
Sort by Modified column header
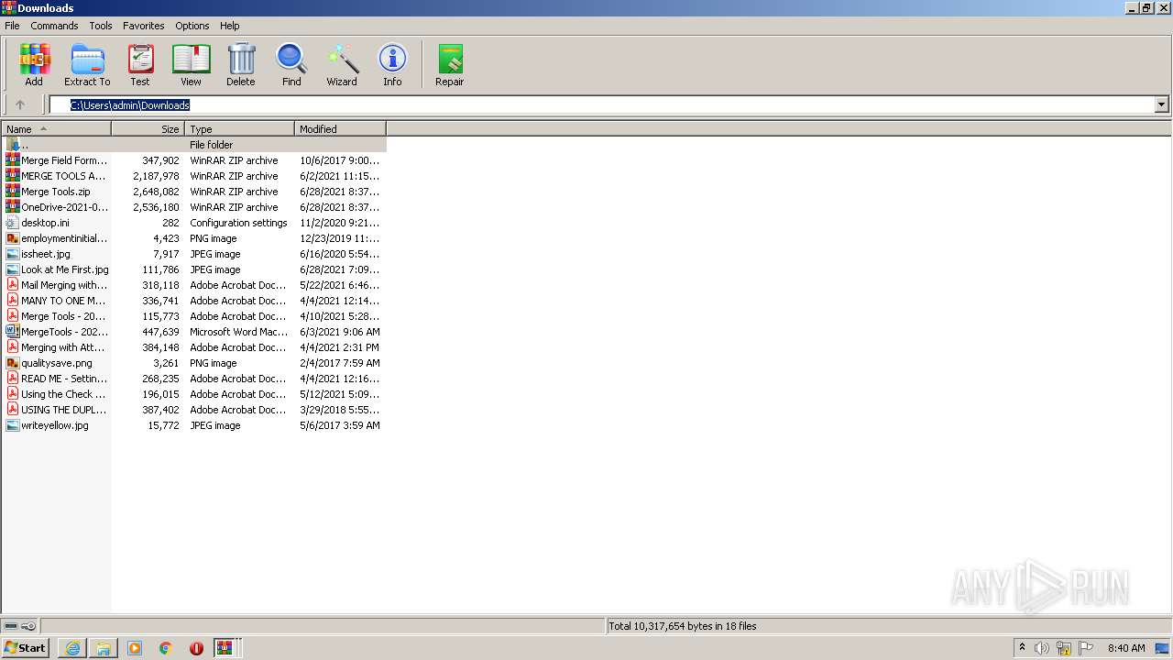pos(341,129)
